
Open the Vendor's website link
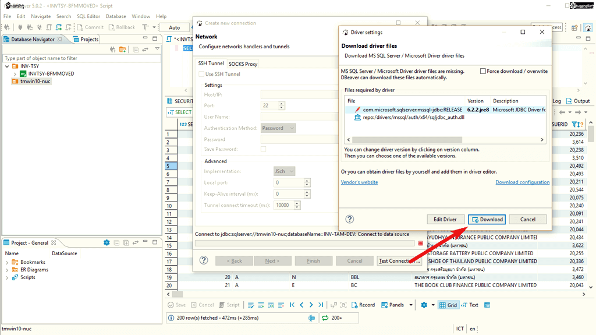pos(359,182)
